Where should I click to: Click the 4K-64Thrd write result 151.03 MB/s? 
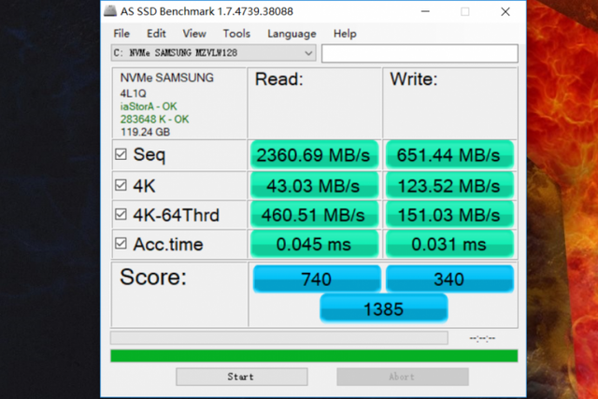pyautogui.click(x=449, y=215)
